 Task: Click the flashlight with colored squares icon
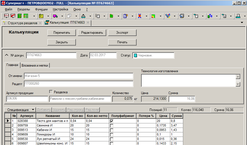point(168,16)
